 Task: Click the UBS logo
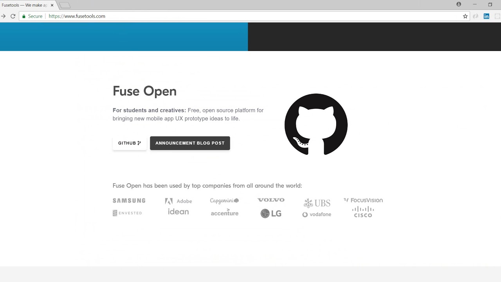pos(317,203)
